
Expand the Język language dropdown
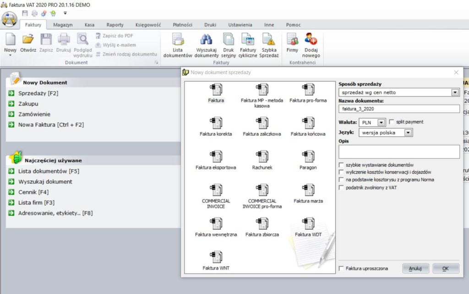tap(408, 133)
